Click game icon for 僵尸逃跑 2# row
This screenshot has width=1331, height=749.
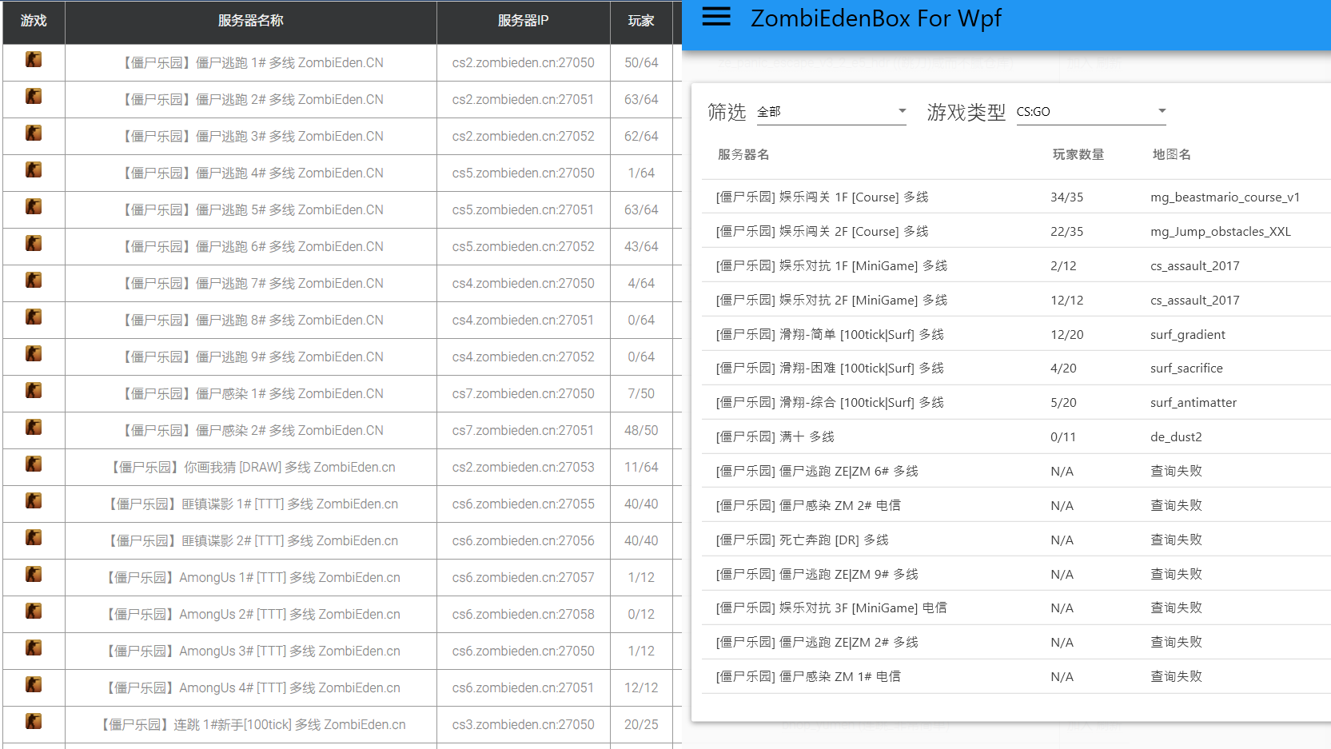34,96
